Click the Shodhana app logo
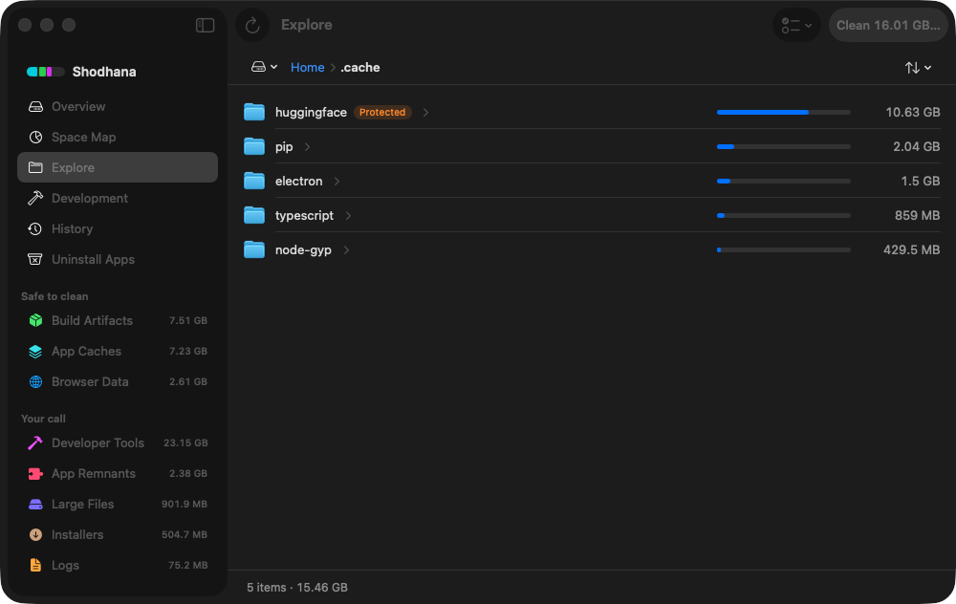This screenshot has height=604, width=956. point(45,72)
